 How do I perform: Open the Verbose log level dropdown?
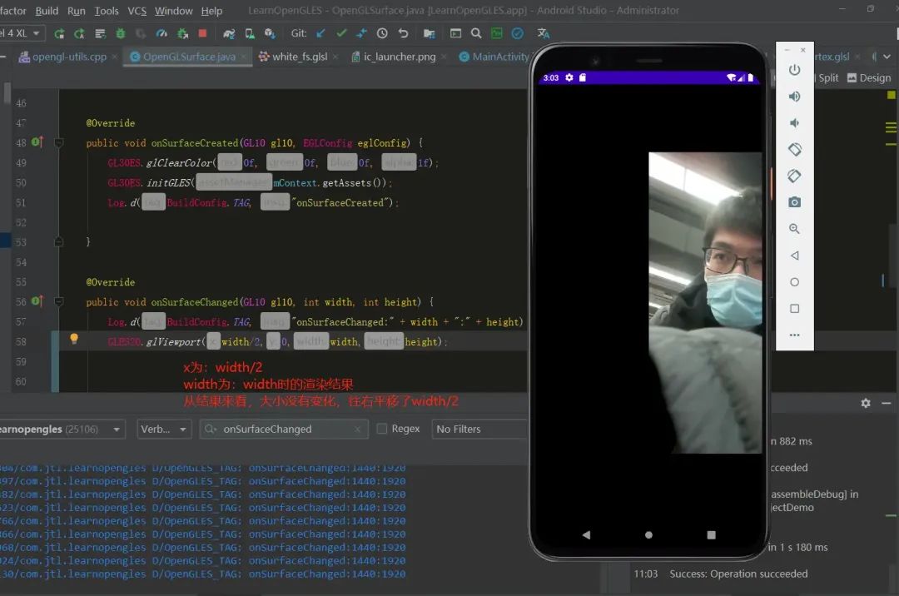(164, 429)
